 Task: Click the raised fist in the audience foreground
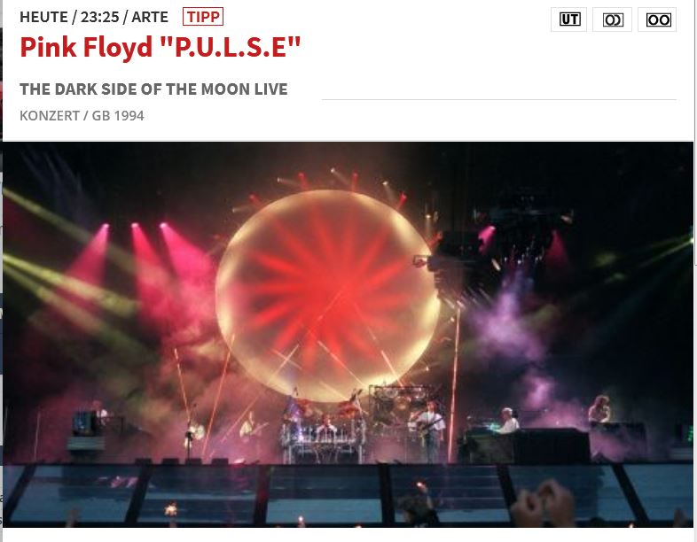coord(544,504)
